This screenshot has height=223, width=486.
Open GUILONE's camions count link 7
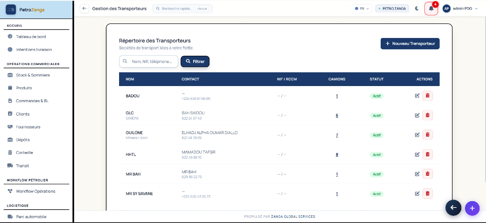tap(337, 135)
